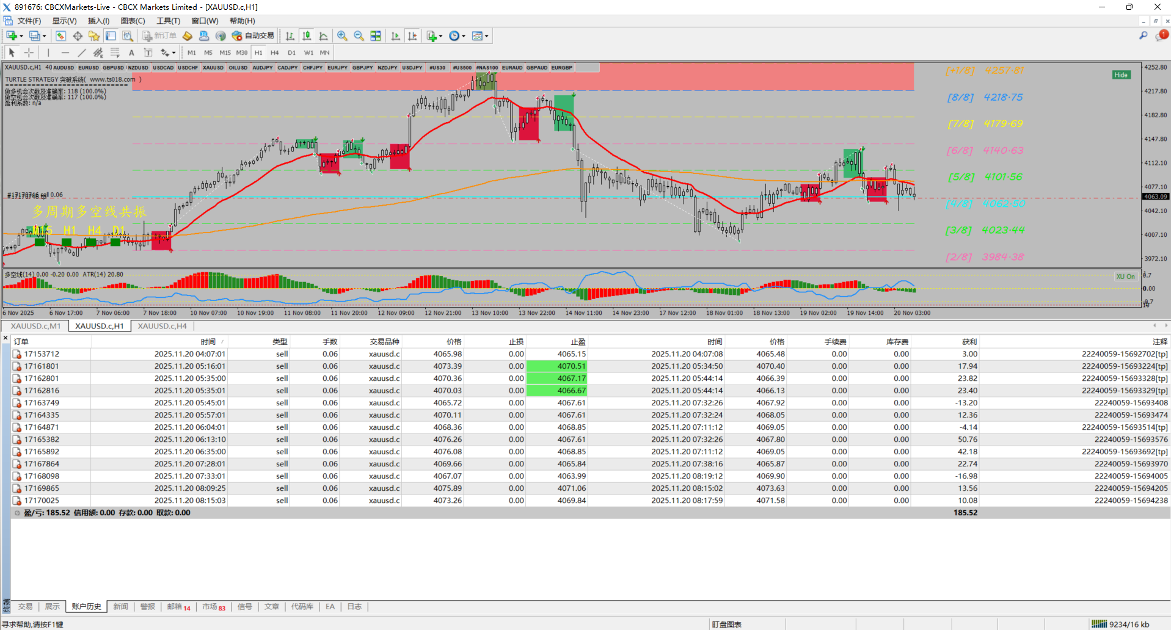Switch to M15 timeframe
This screenshot has width=1171, height=630.
(x=225, y=52)
